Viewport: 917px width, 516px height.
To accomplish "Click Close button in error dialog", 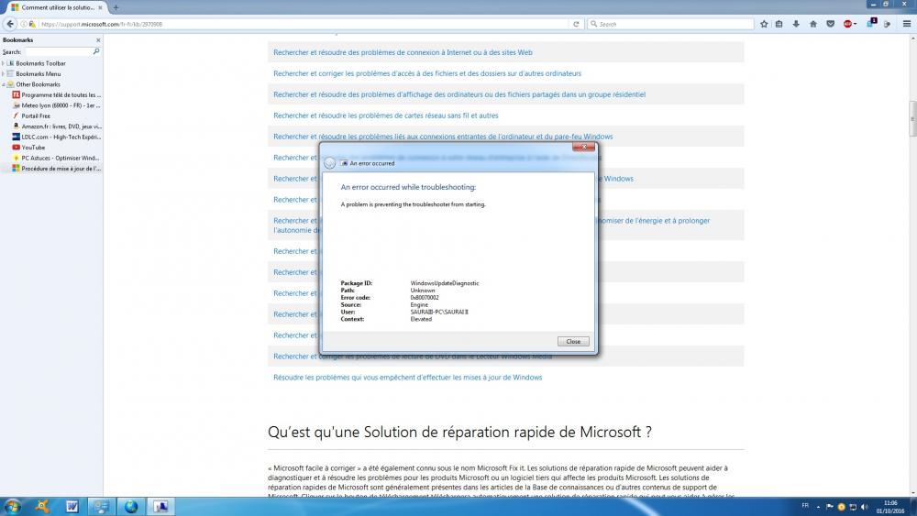I will tap(573, 341).
